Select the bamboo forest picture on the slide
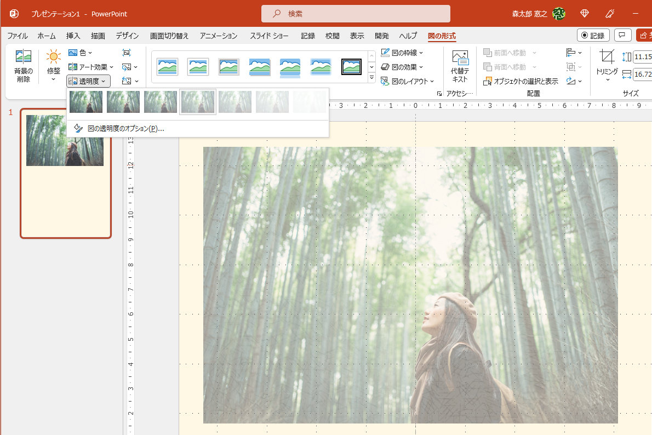 [410, 285]
